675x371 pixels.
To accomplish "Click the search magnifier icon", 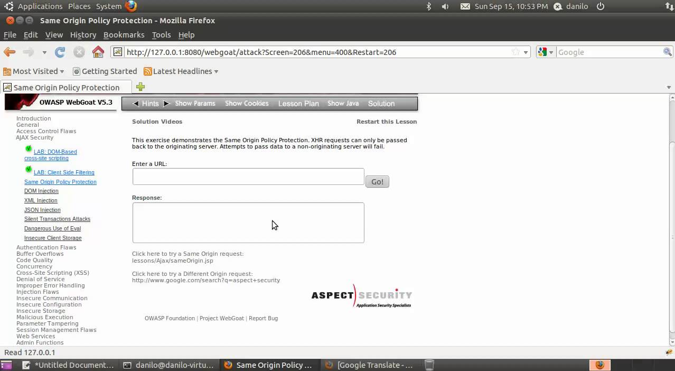I will (668, 52).
